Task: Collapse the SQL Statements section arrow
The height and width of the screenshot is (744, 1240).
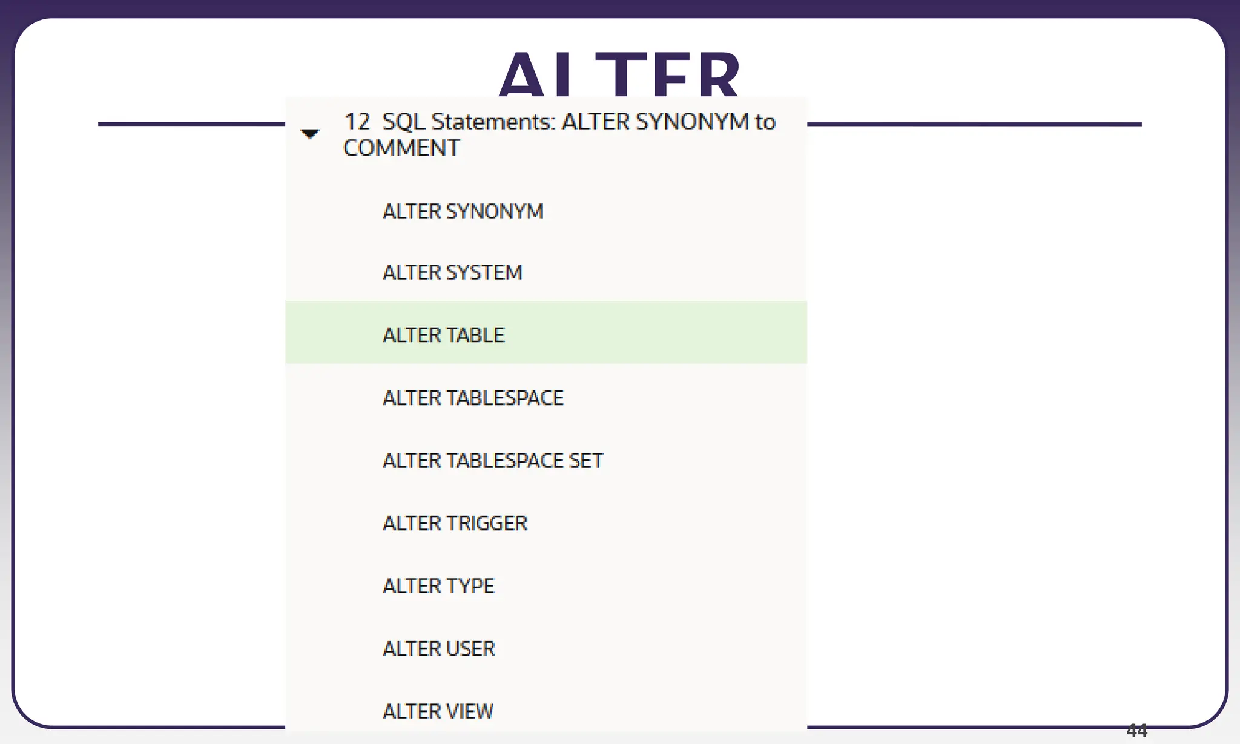Action: [309, 134]
